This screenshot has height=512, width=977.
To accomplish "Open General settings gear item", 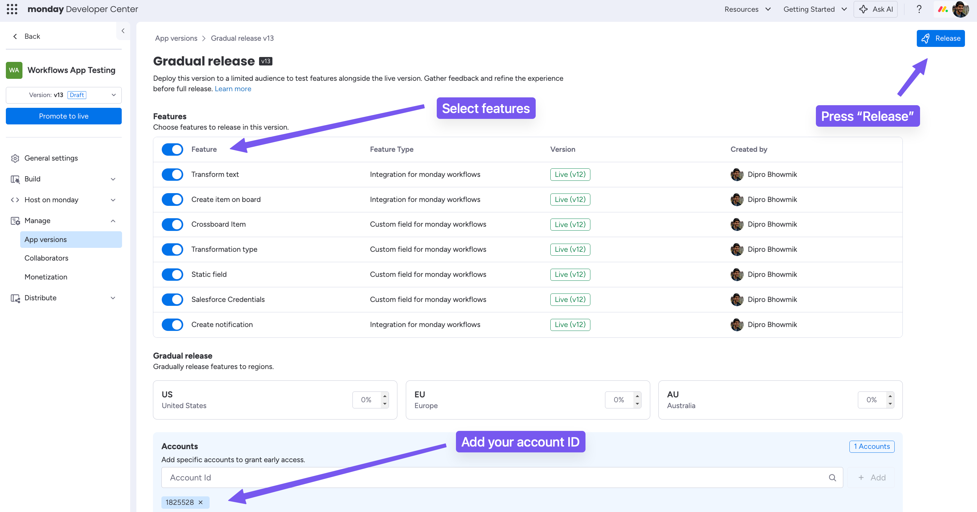I will (51, 158).
